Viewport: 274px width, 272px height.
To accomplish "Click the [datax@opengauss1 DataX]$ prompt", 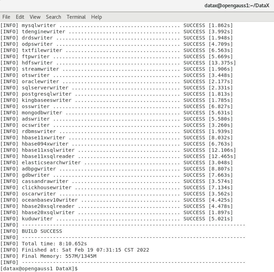I will 39,269.
